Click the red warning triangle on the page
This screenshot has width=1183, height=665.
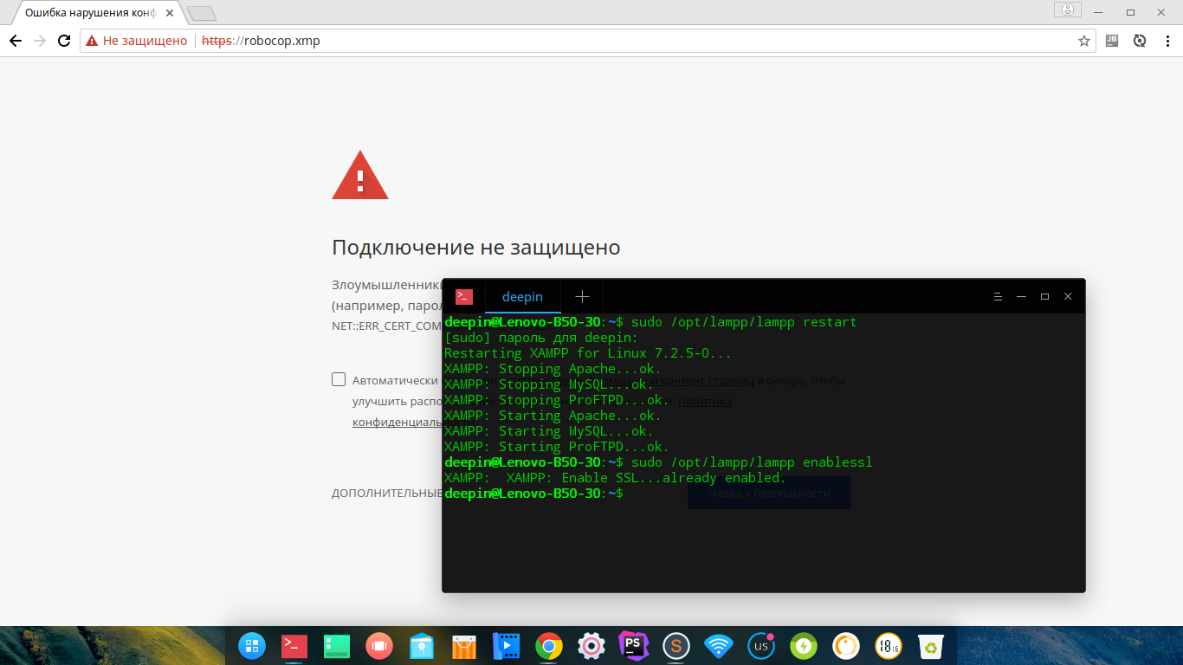[360, 175]
